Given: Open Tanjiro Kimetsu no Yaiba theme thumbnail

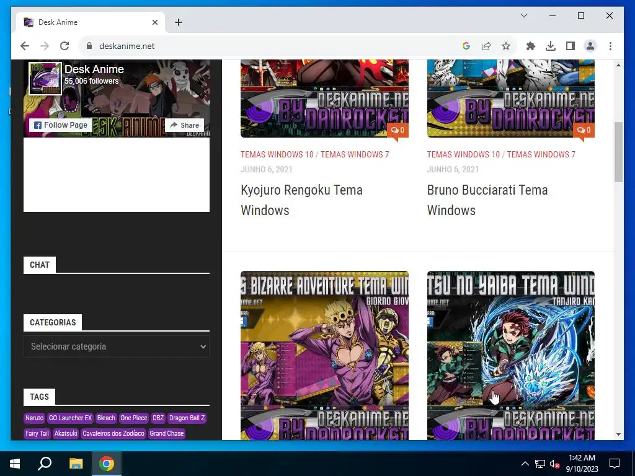Looking at the screenshot, I should 511,355.
